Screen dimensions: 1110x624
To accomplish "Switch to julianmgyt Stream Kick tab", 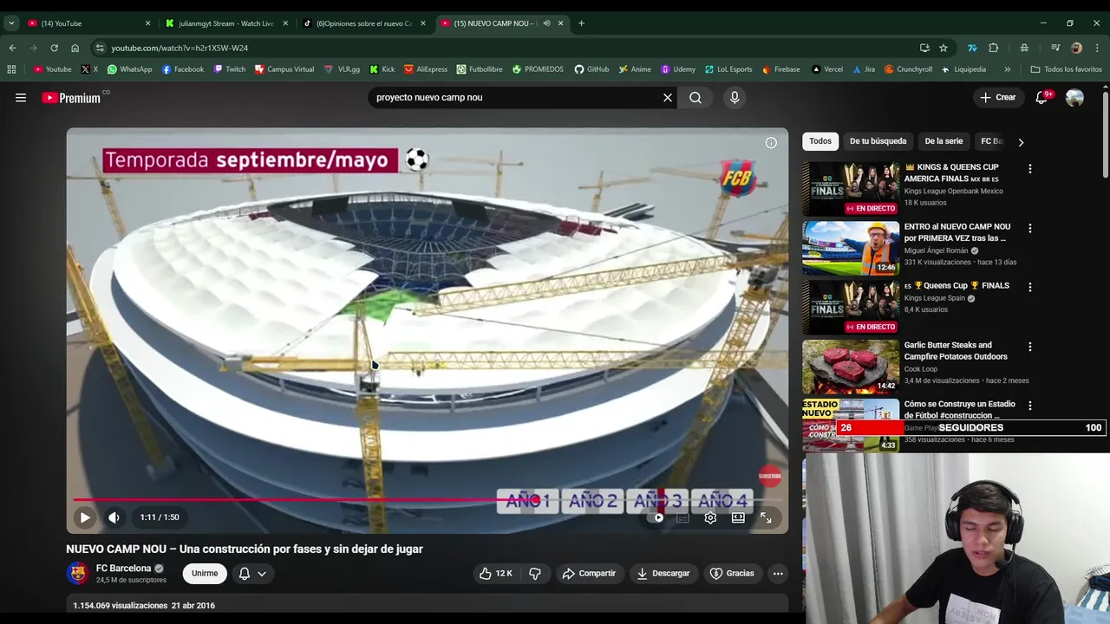I will [227, 23].
